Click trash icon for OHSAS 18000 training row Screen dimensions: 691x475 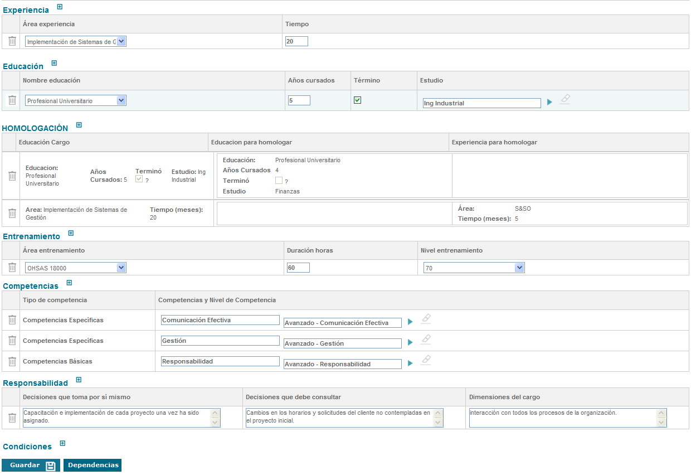point(12,268)
